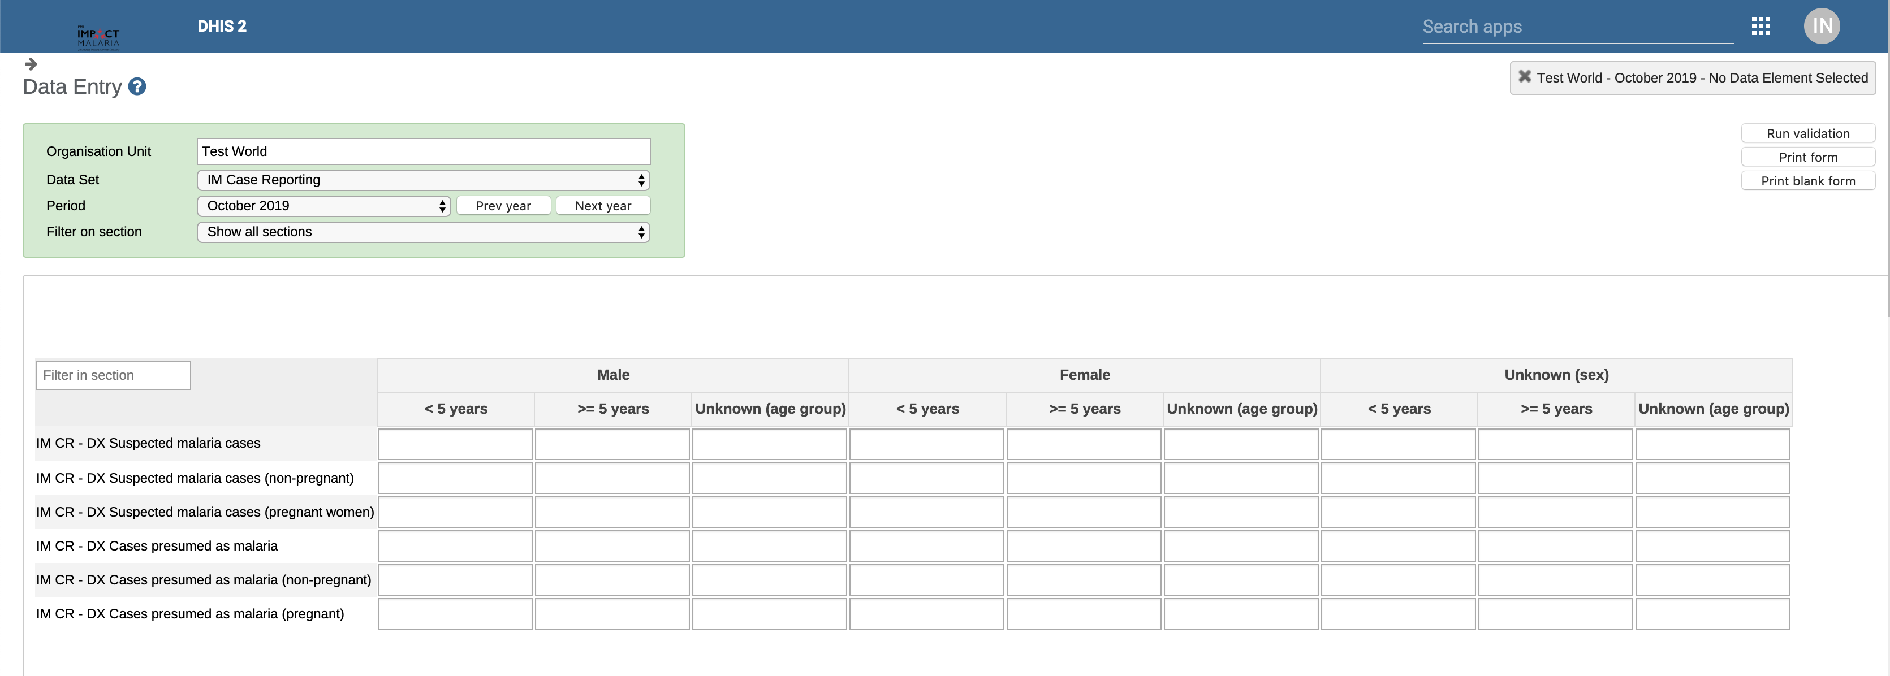This screenshot has width=1890, height=676.
Task: Click the Unknown (sex) column header
Action: [1556, 375]
